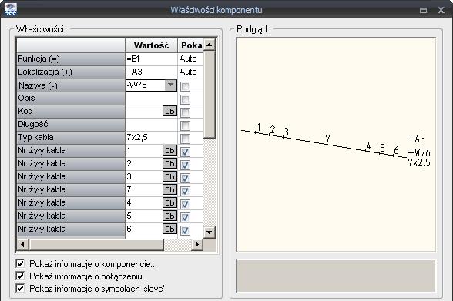Uncheck show checkbox for wire number 4
453x301 pixels.
185,204
